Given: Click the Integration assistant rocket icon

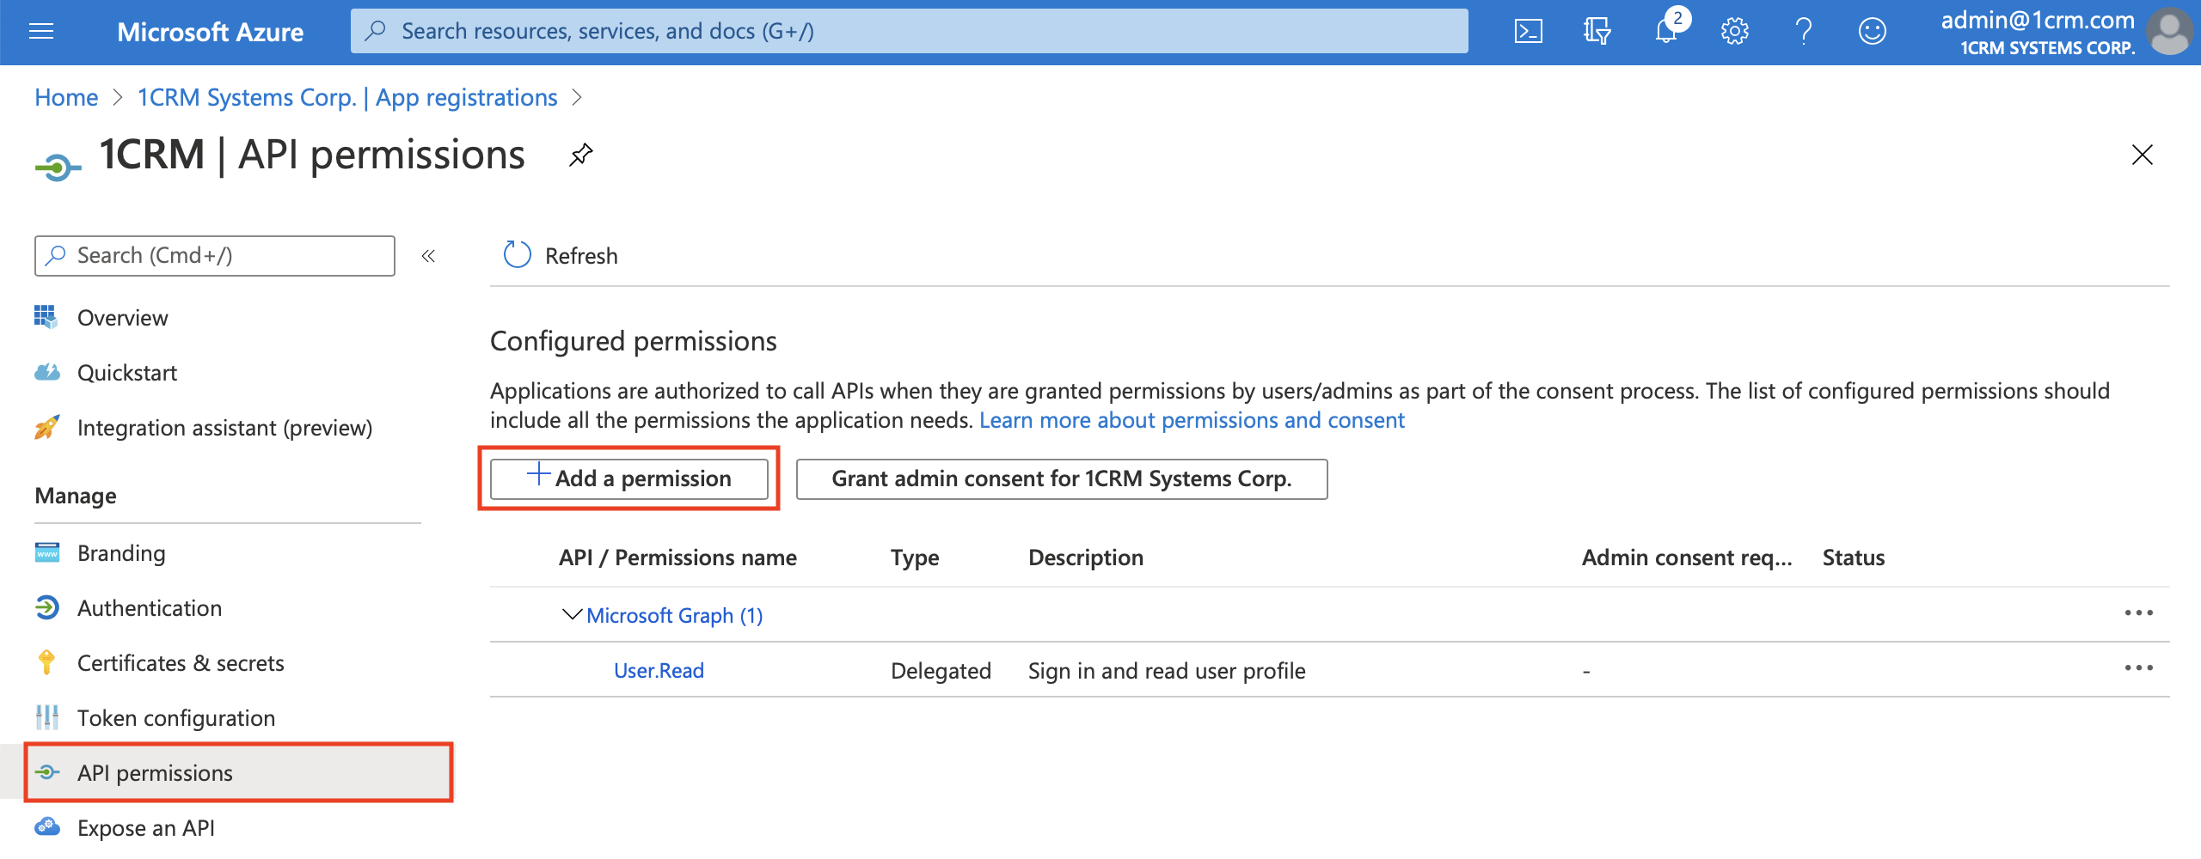Looking at the screenshot, I should 46,427.
